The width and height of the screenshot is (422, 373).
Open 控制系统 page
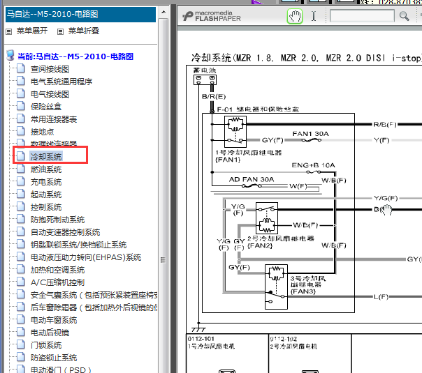(46, 207)
